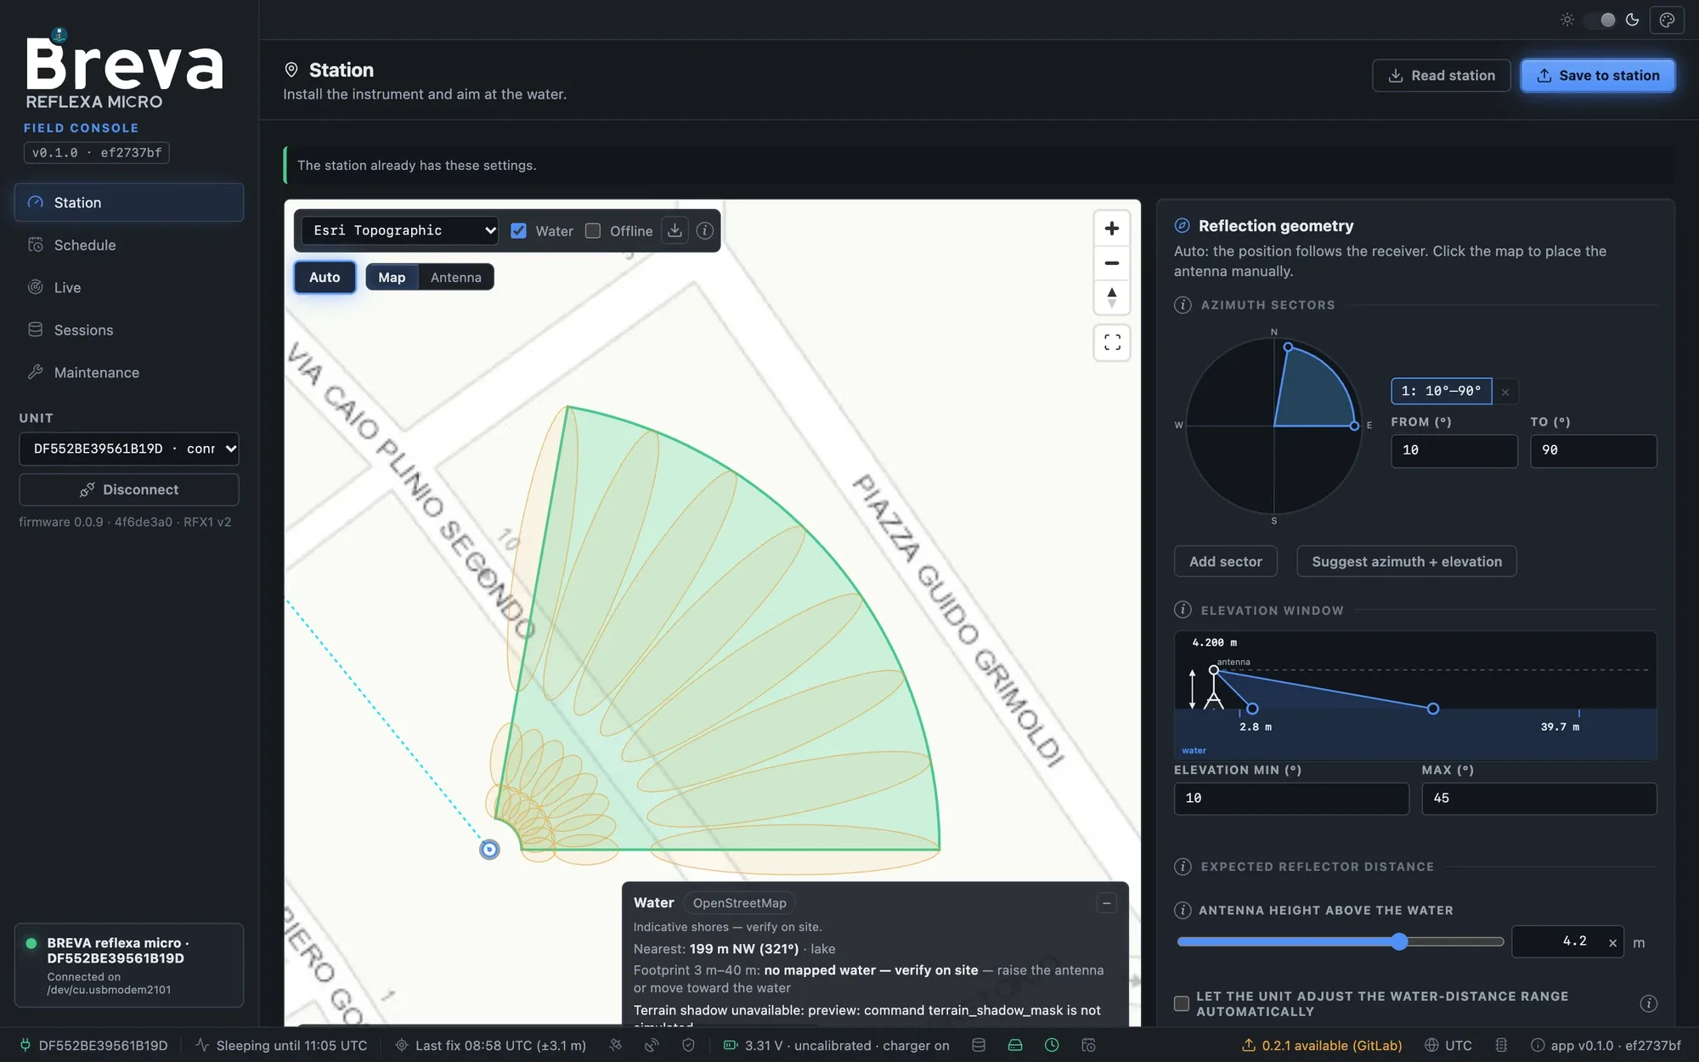Show info for Azimuth Sectors
Viewport: 1699px width, 1062px height.
(1183, 305)
